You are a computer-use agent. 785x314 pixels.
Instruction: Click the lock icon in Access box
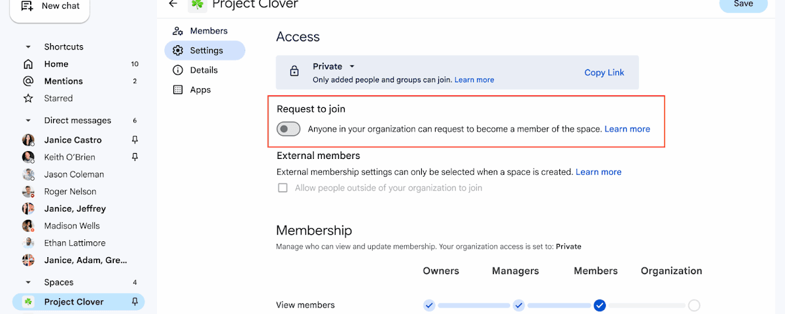tap(294, 71)
